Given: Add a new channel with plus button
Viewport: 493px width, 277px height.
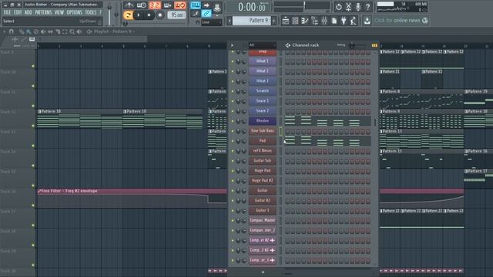Looking at the screenshot, I should coord(263,272).
